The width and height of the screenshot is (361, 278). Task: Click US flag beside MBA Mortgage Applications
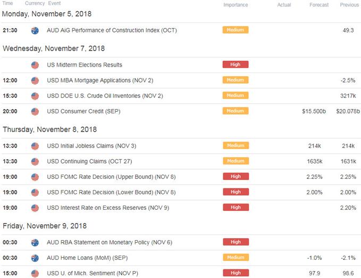click(35, 80)
